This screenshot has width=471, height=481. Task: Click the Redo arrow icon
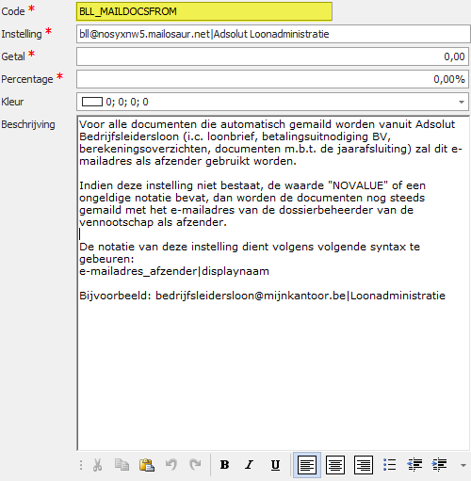(x=195, y=465)
